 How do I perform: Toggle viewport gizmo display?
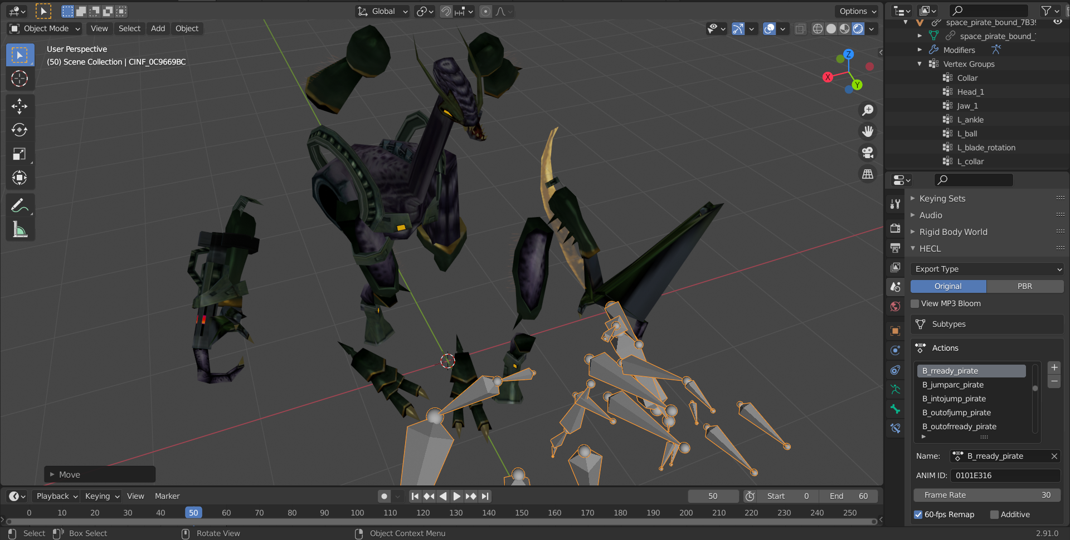pos(738,28)
